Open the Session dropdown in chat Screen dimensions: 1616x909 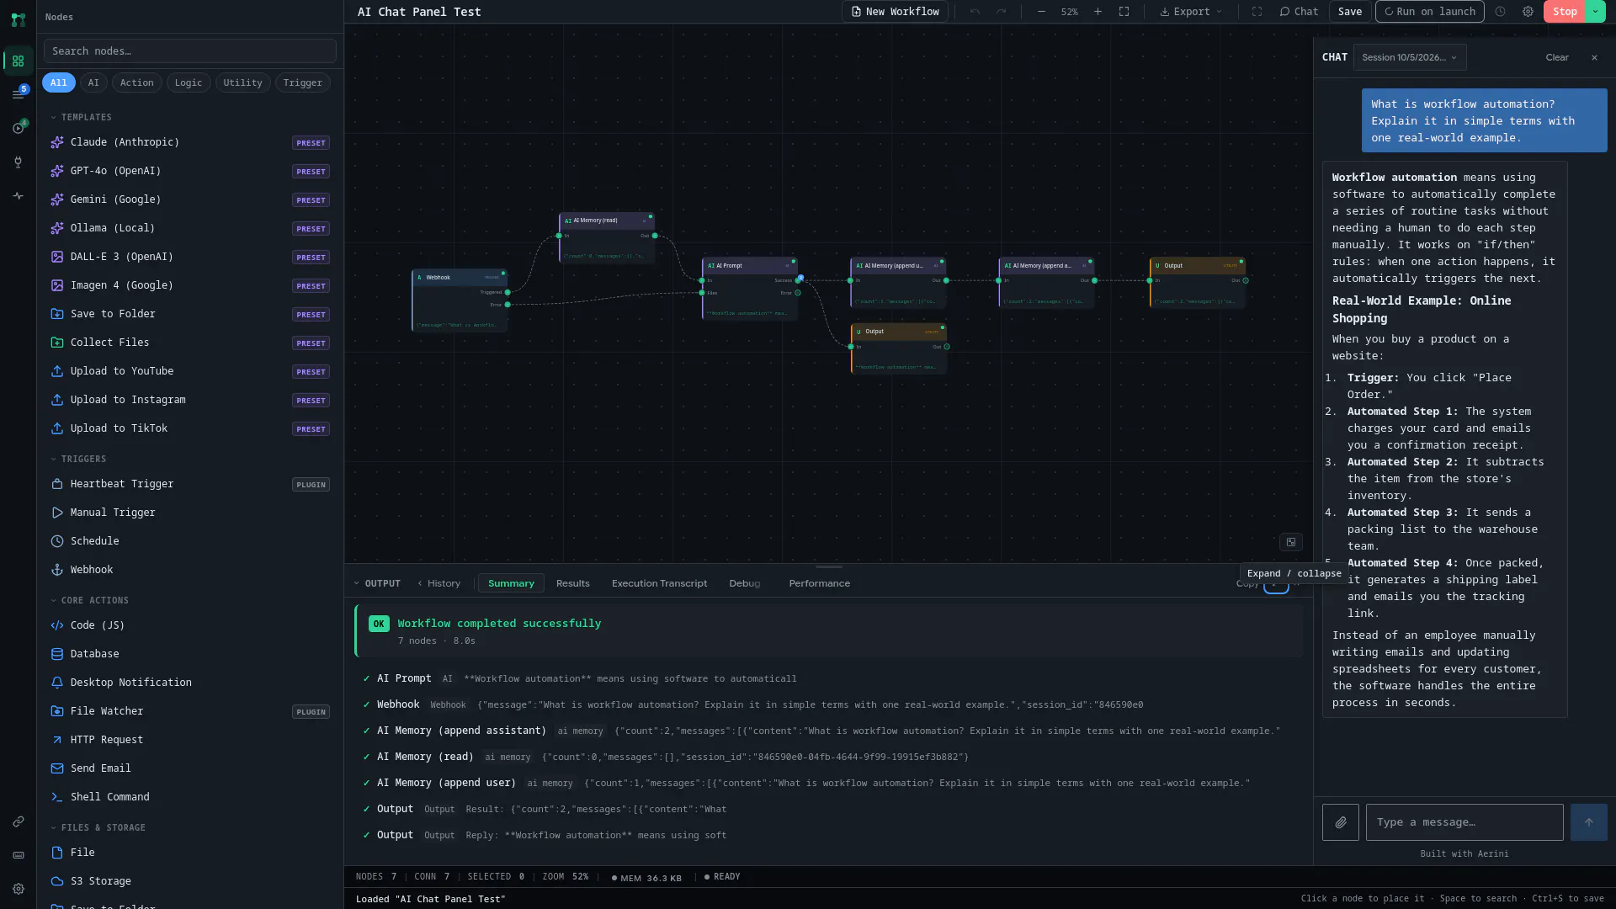coord(1410,57)
